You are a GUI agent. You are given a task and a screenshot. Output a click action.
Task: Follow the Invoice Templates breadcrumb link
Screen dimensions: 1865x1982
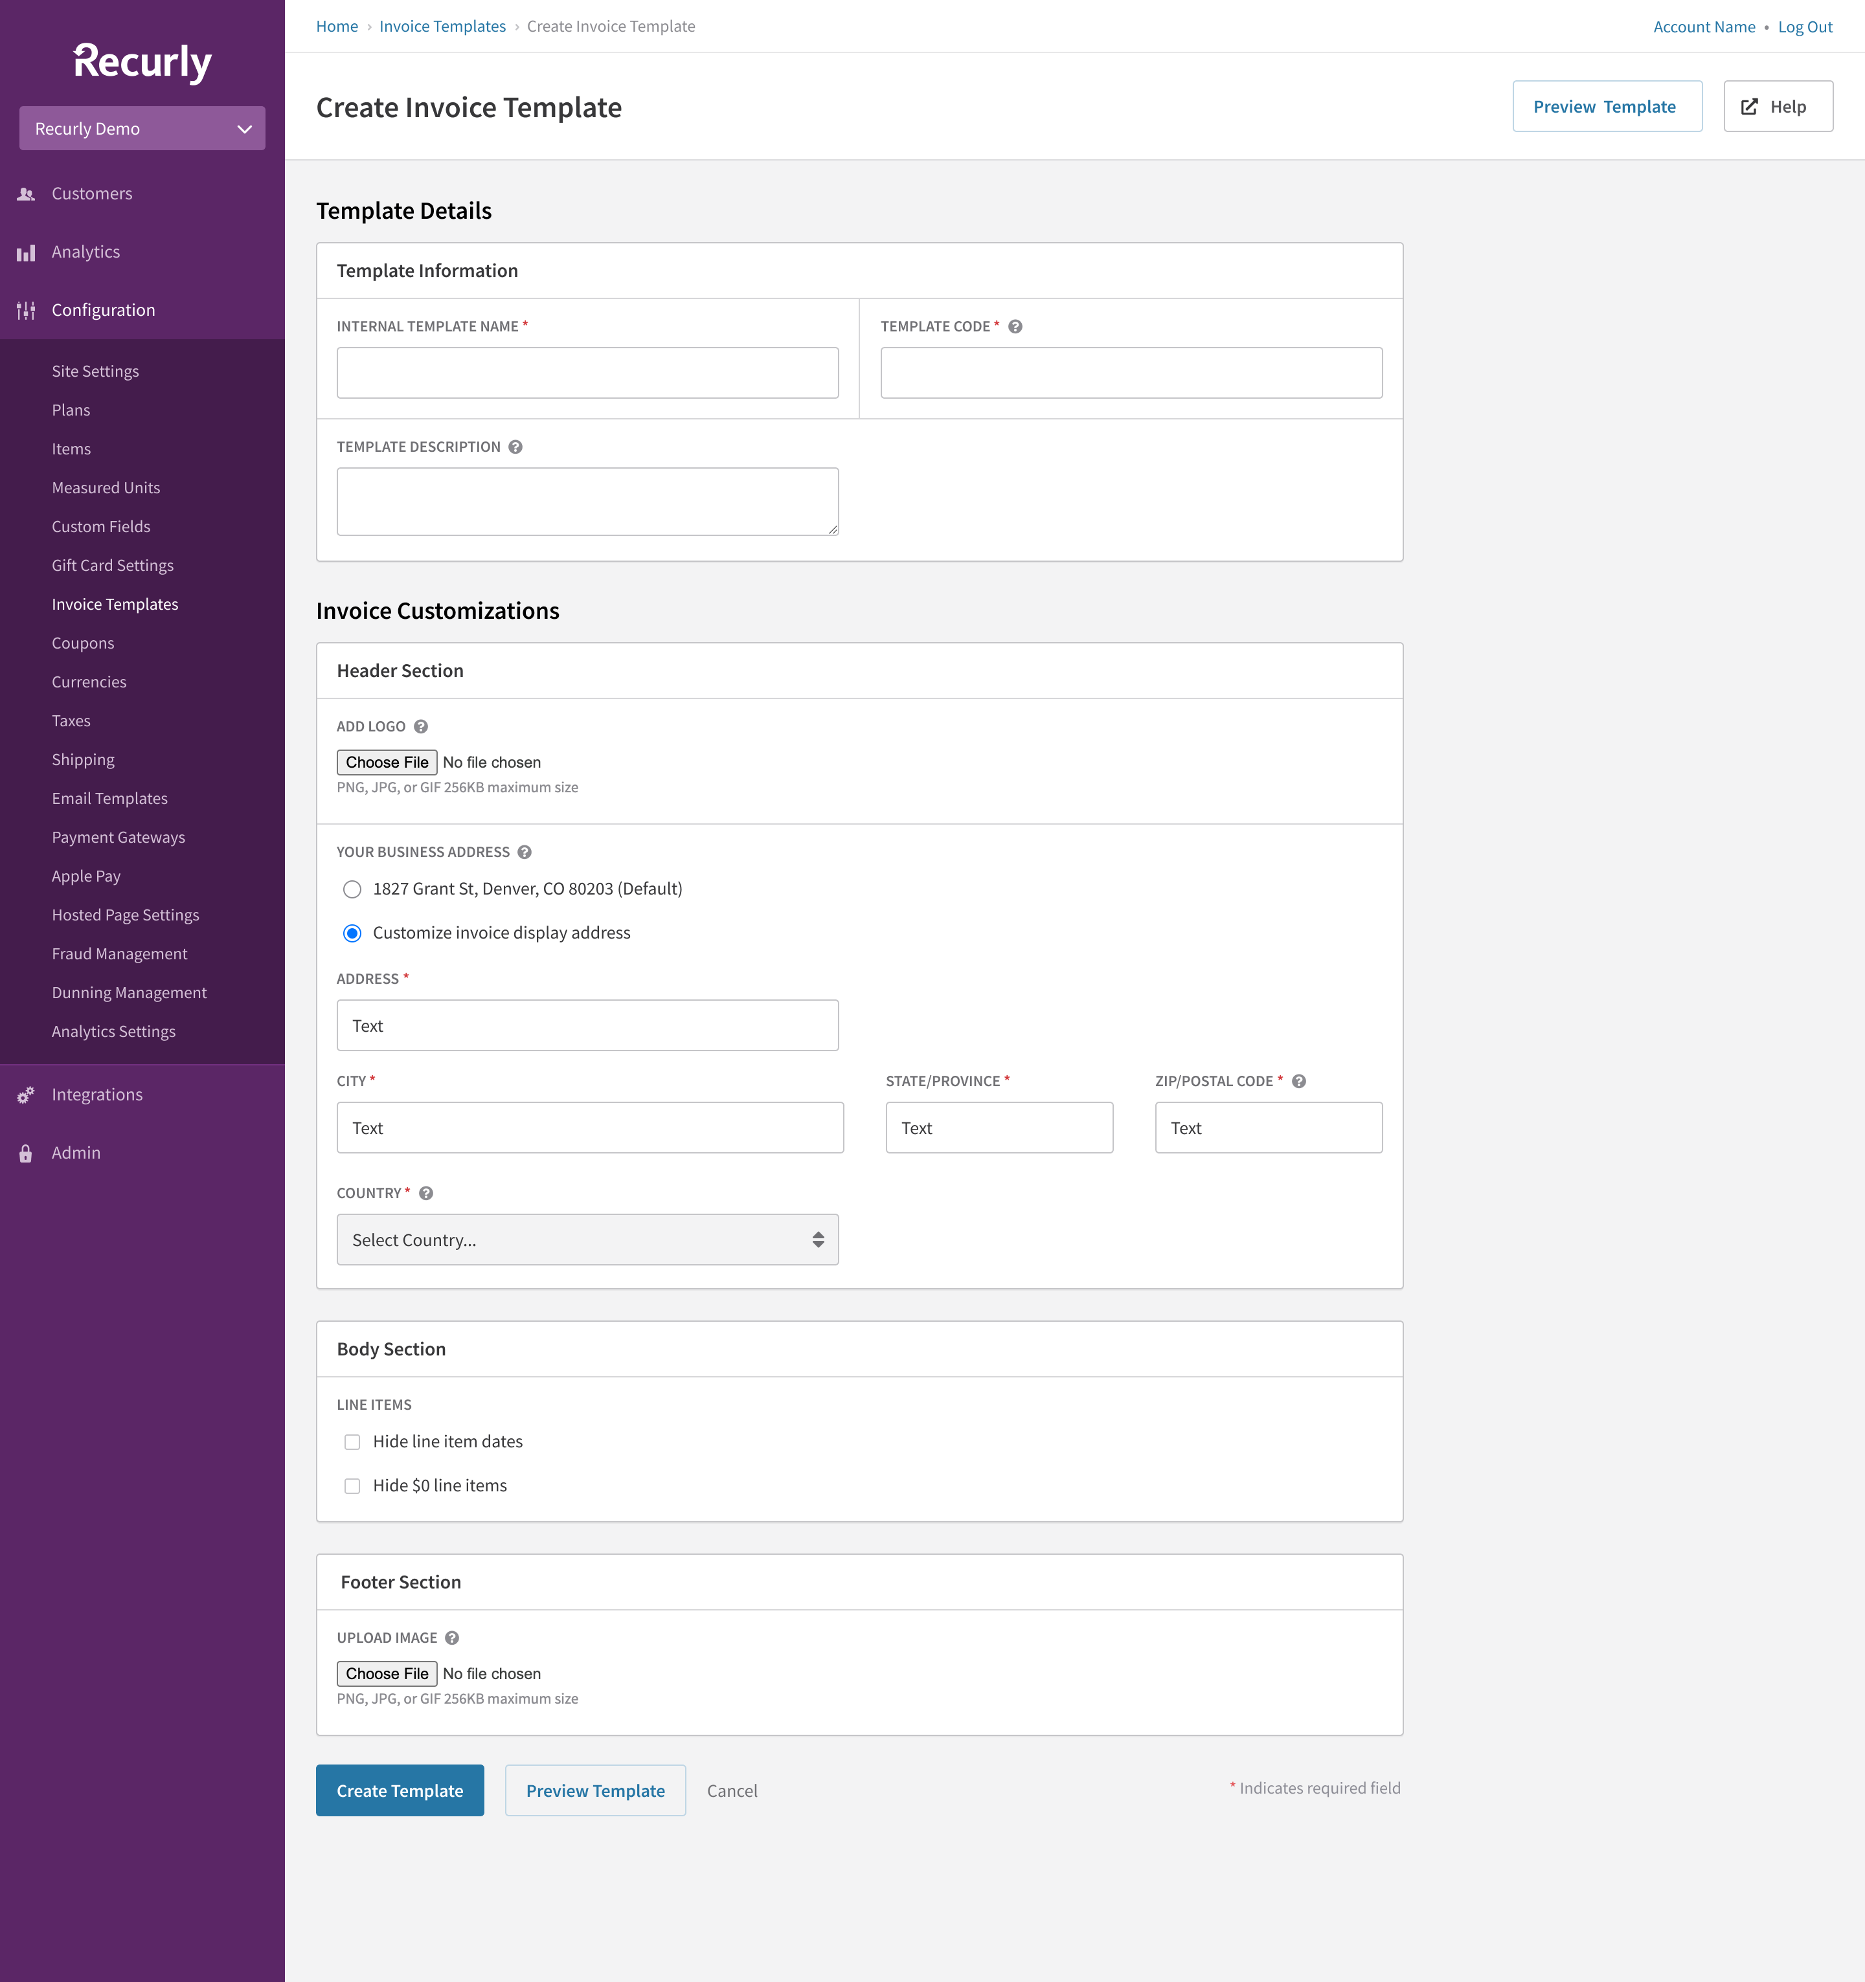(442, 26)
